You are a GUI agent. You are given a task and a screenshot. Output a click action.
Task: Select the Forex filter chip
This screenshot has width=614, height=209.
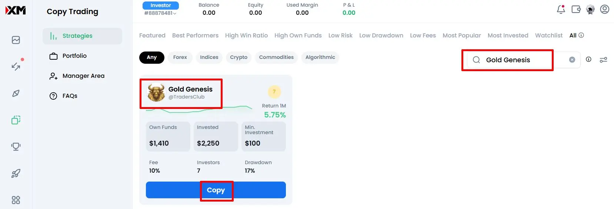click(180, 57)
